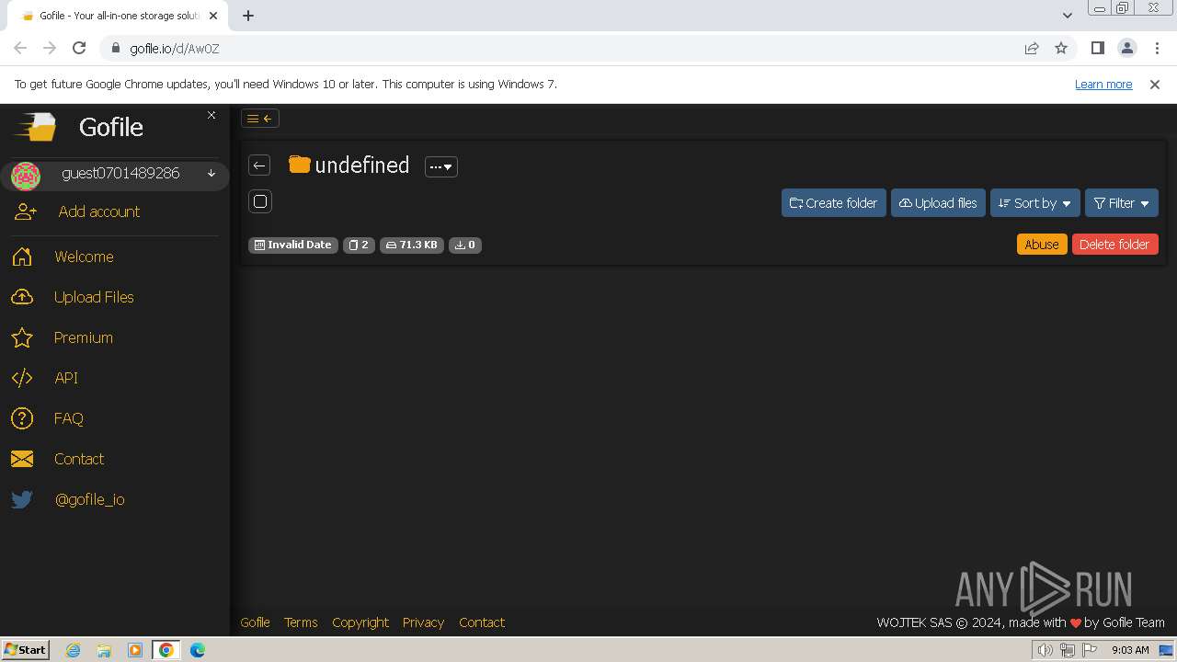
Task: Click the share page icon in address bar
Action: 1032,49
